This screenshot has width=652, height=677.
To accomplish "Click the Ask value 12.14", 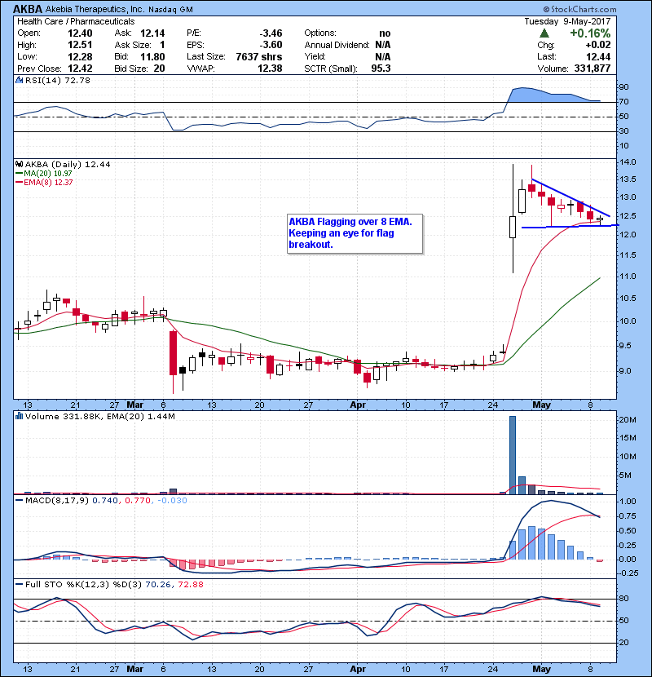I will click(152, 33).
